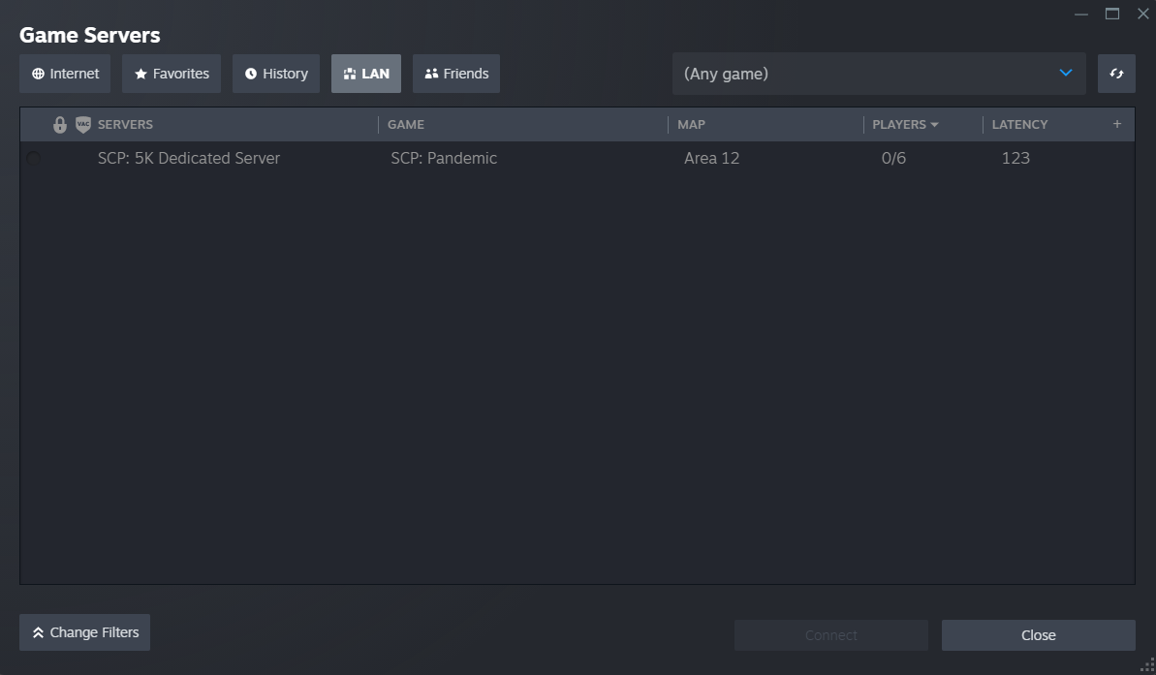This screenshot has height=675, width=1156.
Task: Sort by VAC shield icon column
Action: 83,125
